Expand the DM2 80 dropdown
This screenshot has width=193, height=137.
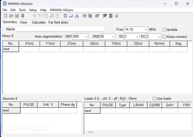click(113, 37)
